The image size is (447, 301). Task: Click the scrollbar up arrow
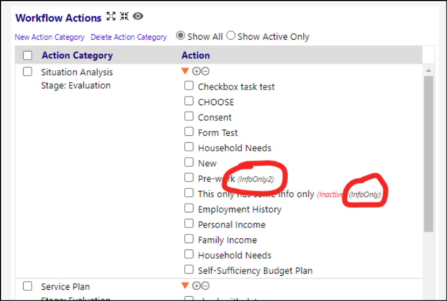coord(429,70)
